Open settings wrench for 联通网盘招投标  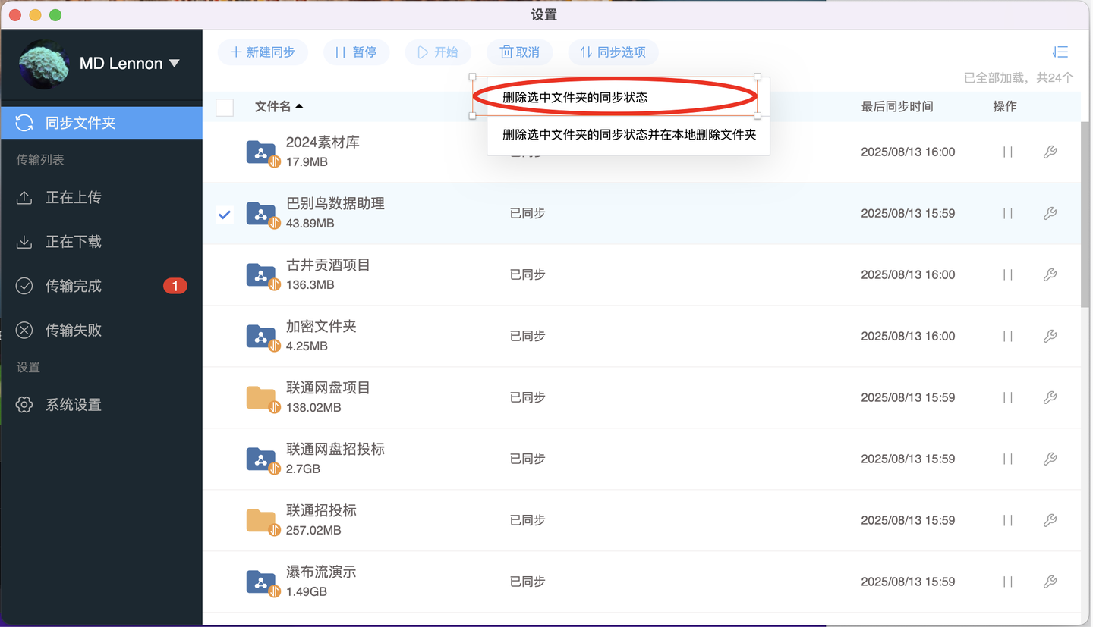click(x=1050, y=459)
